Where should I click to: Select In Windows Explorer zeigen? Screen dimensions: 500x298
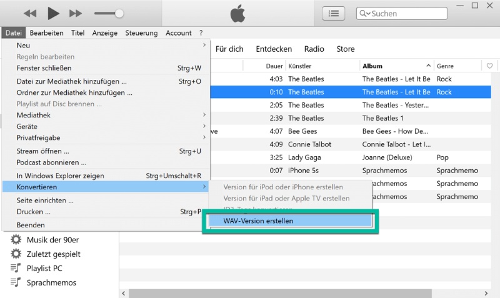coord(106,176)
